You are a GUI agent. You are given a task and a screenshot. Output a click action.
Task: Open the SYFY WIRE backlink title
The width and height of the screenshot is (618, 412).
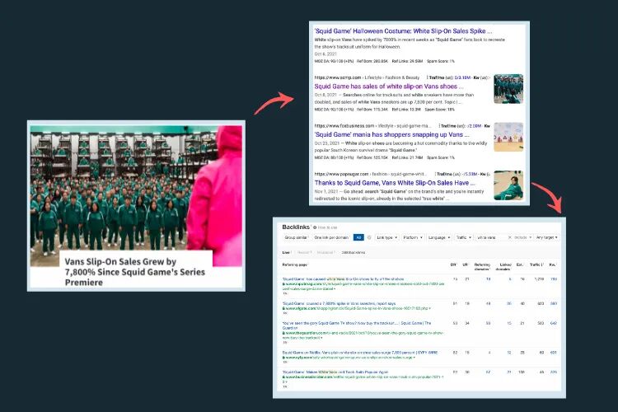[360, 353]
